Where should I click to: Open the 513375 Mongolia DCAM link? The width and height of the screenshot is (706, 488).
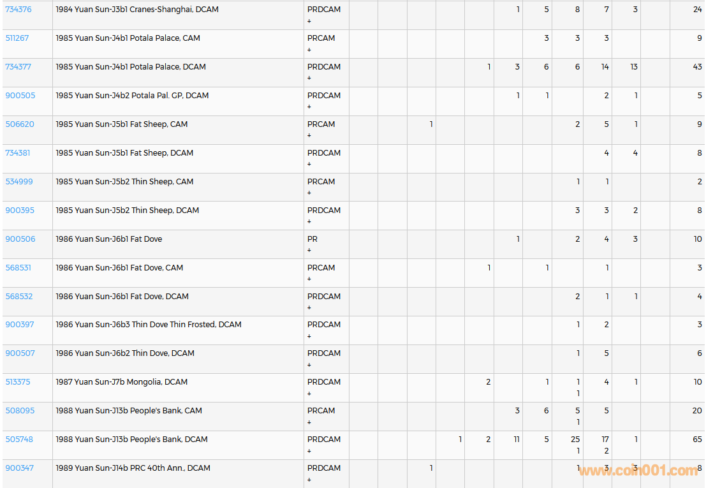click(18, 382)
